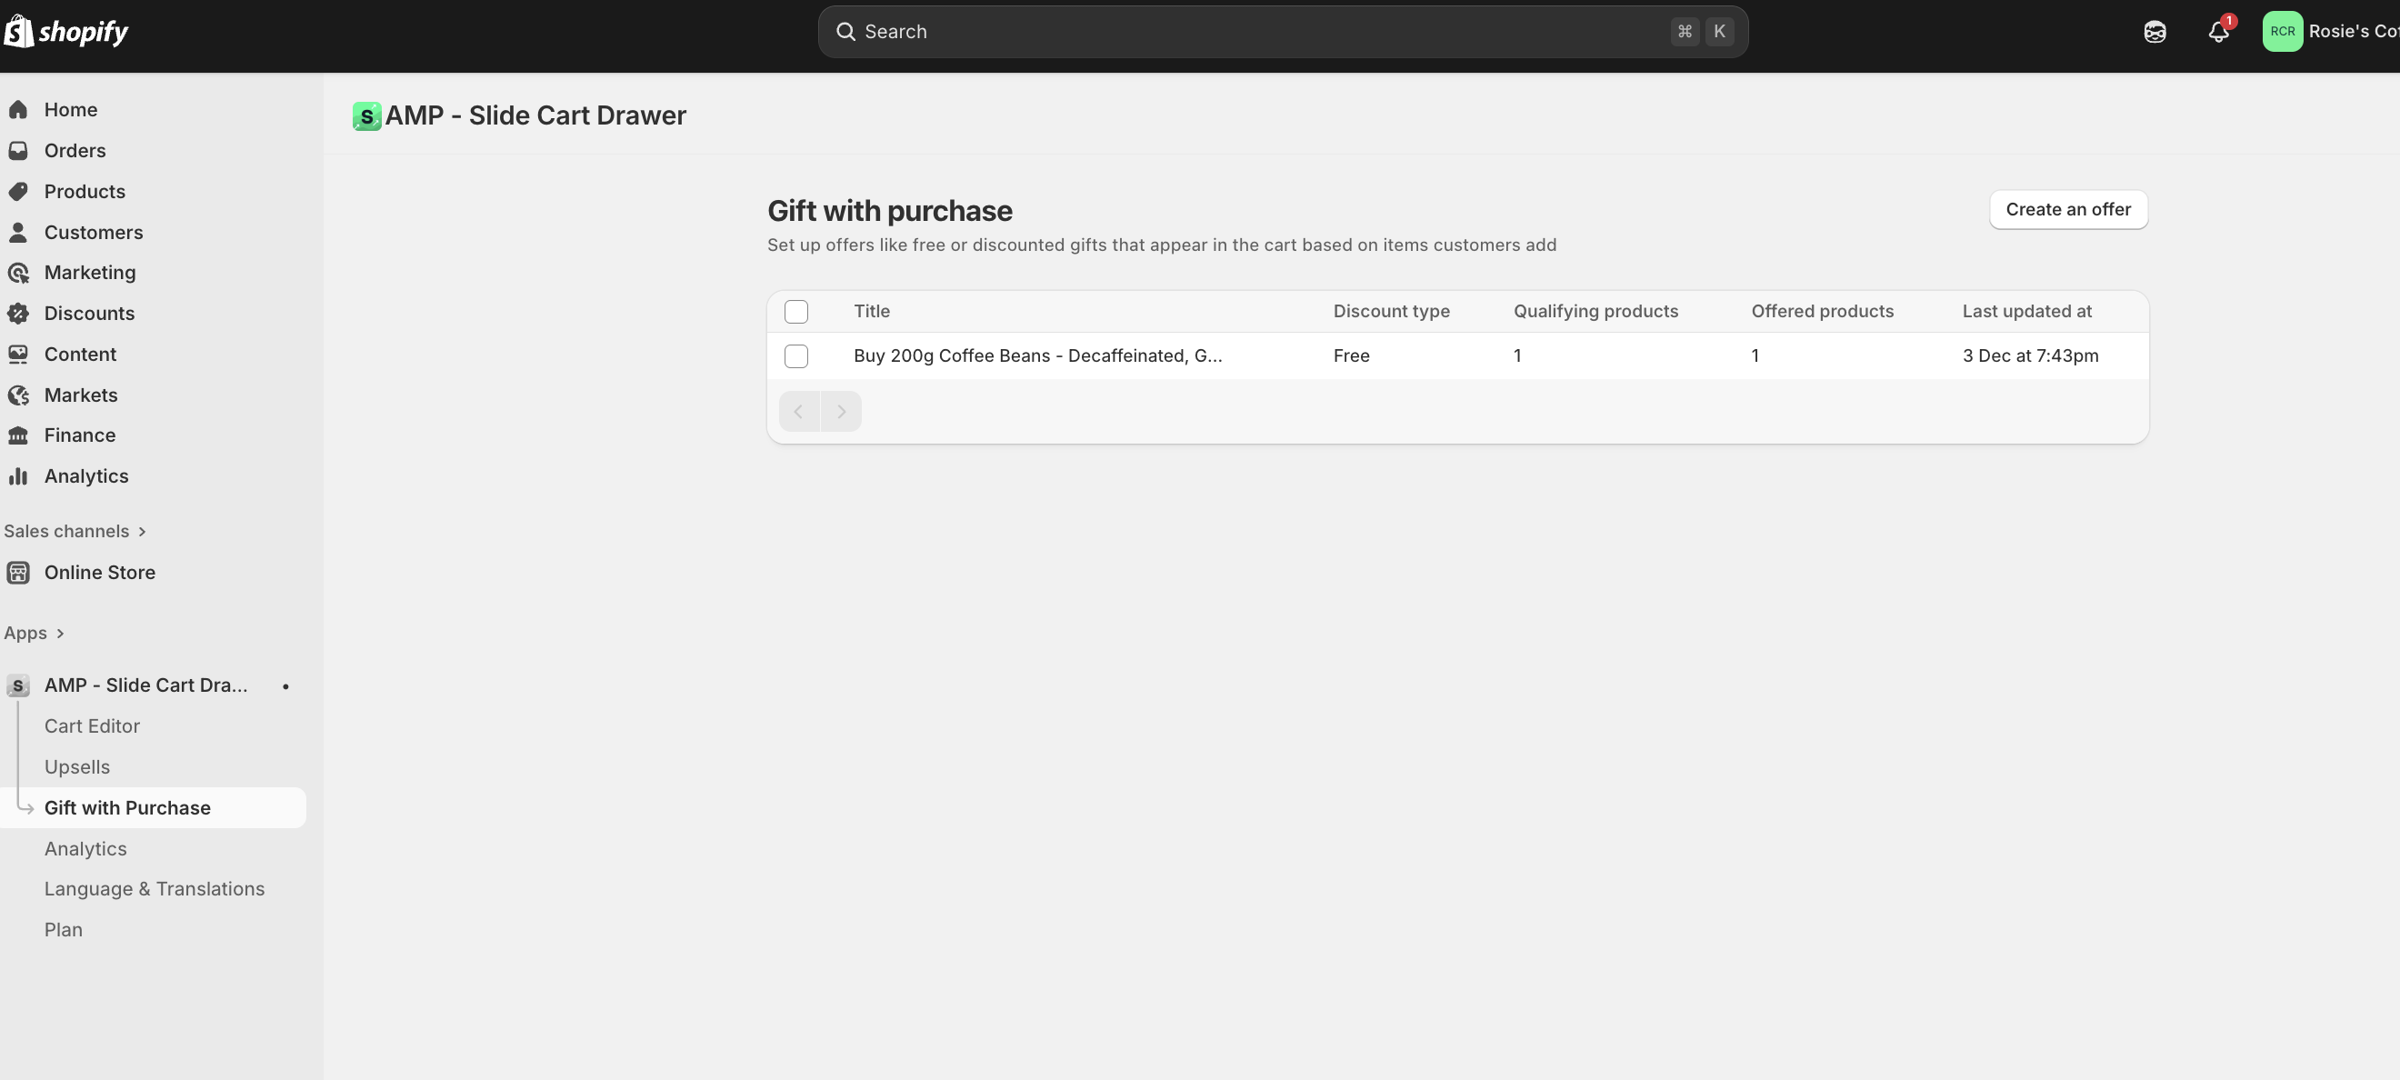
Task: Click the Online Store storefront icon
Action: (x=17, y=572)
